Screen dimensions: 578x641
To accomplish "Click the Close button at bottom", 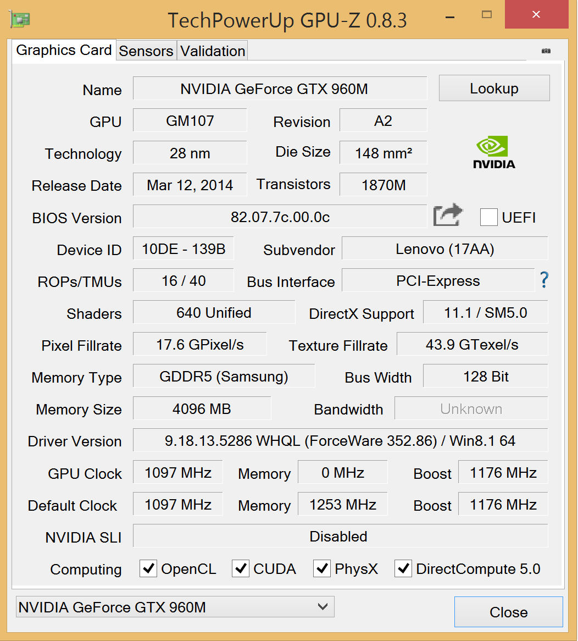I will click(x=508, y=612).
